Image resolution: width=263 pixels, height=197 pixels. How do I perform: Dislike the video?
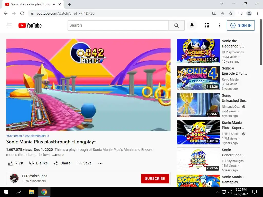[x=39, y=163]
